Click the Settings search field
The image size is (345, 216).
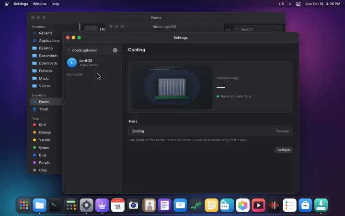pyautogui.click(x=92, y=50)
